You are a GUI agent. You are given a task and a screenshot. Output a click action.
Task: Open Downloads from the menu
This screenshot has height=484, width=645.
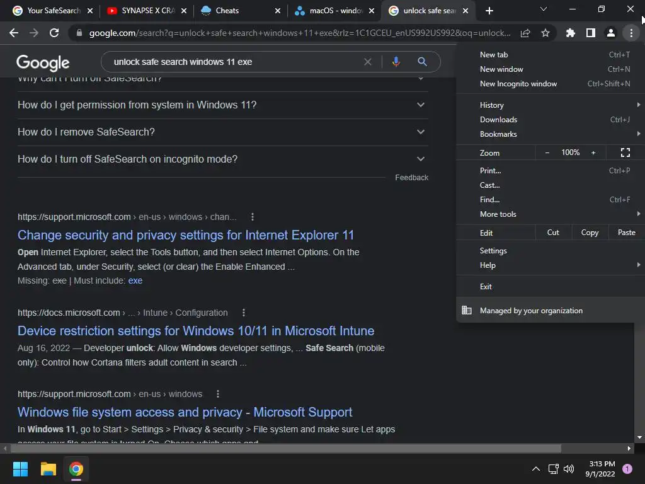[551, 120]
